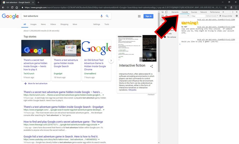Screen dimensions: 239x144
Task: Select the DevTools inspect element icon
Action: (x=162, y=12)
